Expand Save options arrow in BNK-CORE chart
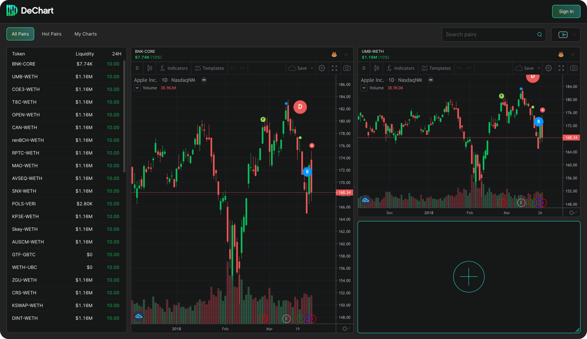This screenshot has height=339, width=587. pyautogui.click(x=312, y=68)
